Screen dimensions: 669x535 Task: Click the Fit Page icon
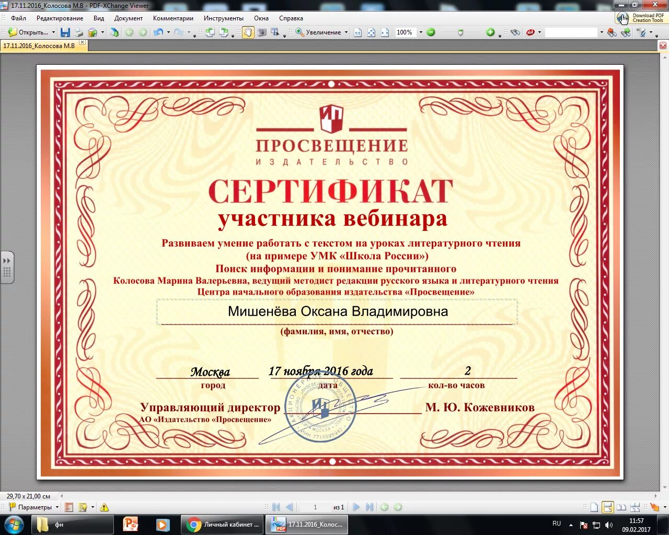point(371,32)
